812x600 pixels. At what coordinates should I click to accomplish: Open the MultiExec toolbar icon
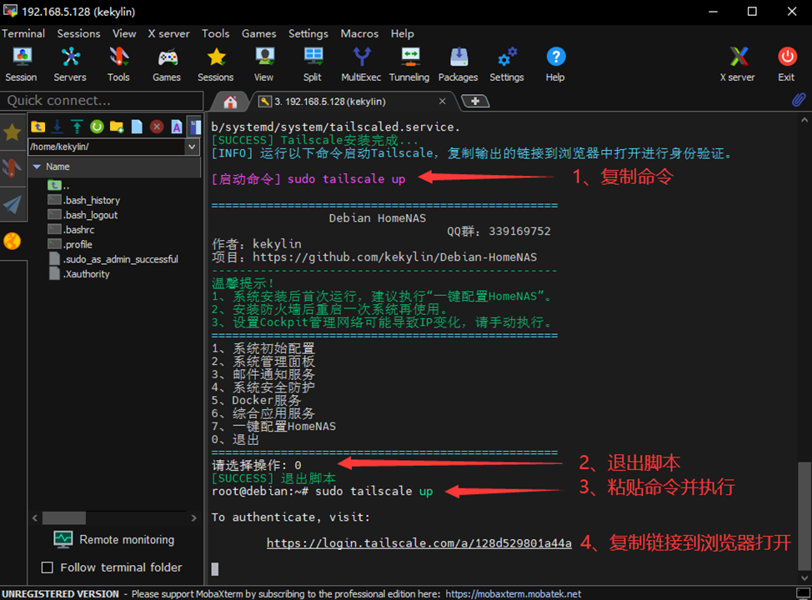(x=362, y=64)
